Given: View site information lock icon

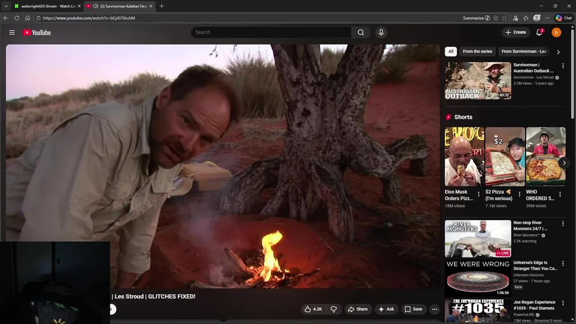Looking at the screenshot, I should click(39, 18).
